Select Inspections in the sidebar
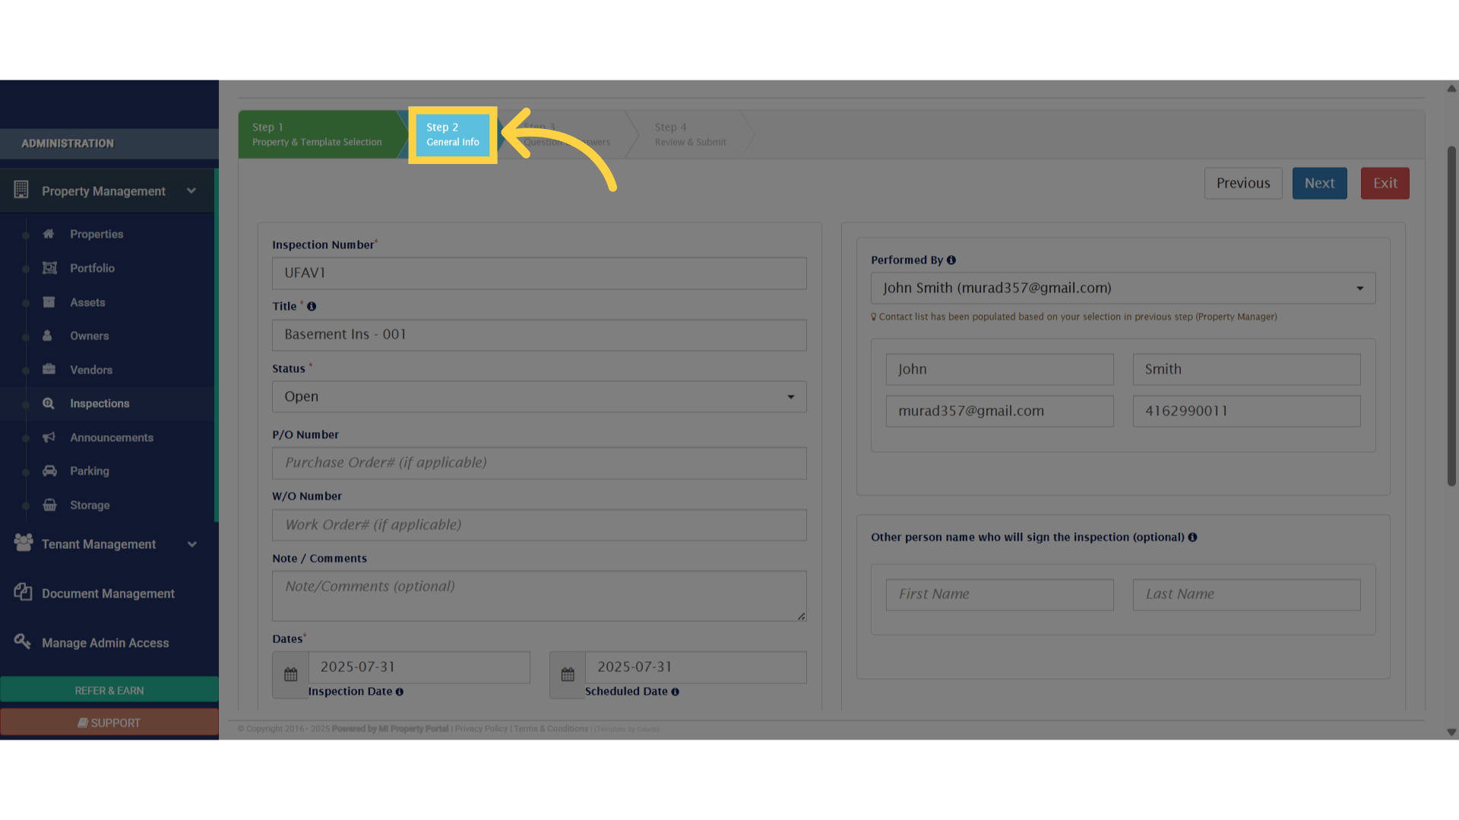 100,403
